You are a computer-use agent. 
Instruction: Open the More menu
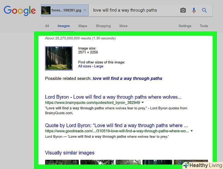coord(123,26)
